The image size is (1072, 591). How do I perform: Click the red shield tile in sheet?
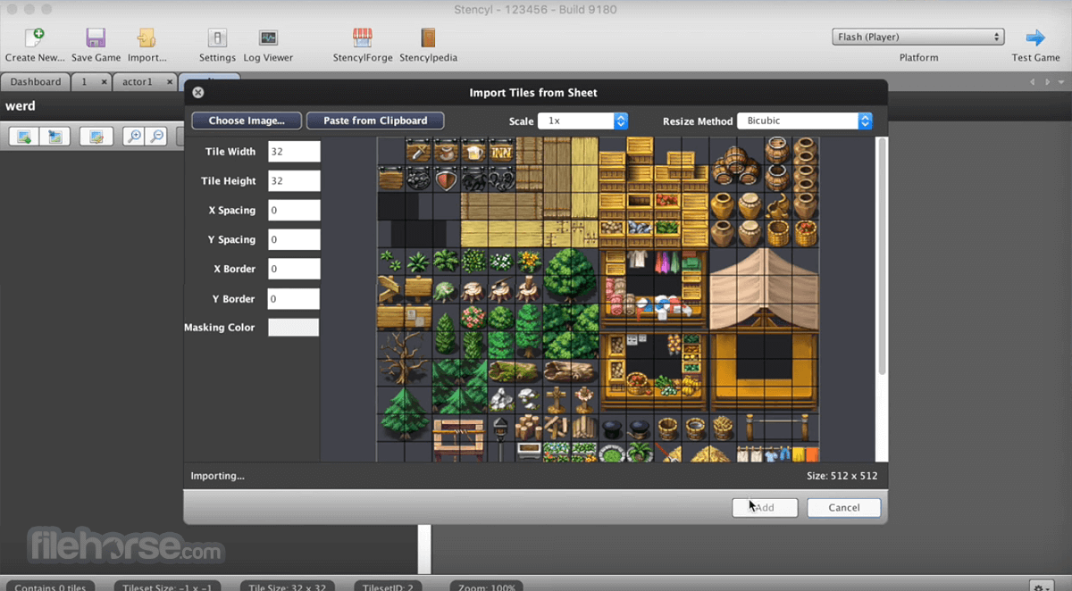447,179
